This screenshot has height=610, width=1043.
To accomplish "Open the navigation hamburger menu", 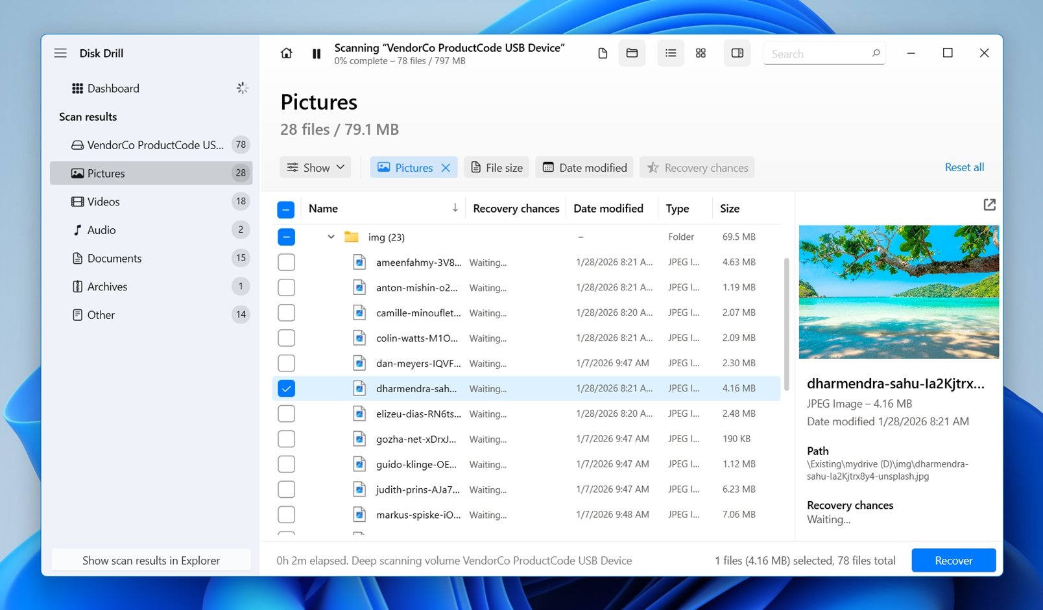I will coord(60,53).
